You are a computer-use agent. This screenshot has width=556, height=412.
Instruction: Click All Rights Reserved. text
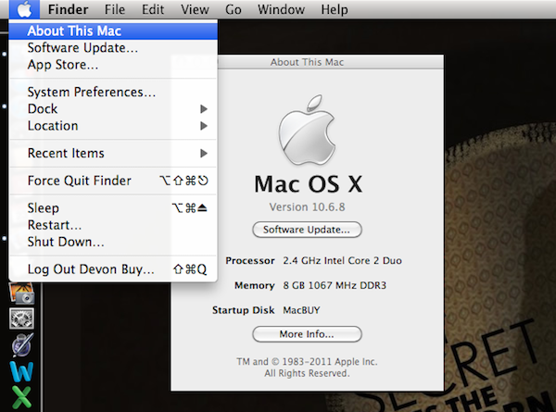(x=307, y=373)
